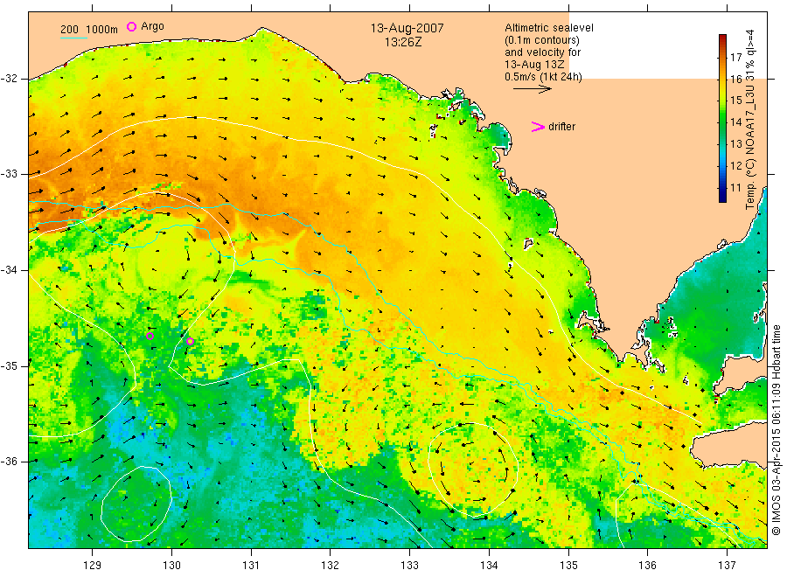Click the latitude label -33
This screenshot has height=577, width=787.
coord(9,174)
